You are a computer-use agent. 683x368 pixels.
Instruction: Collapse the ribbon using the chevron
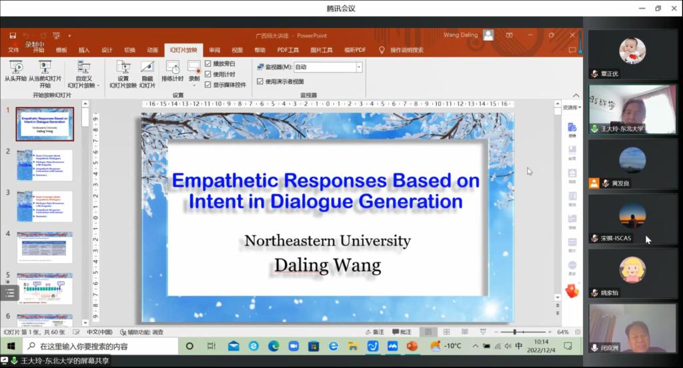tap(576, 95)
